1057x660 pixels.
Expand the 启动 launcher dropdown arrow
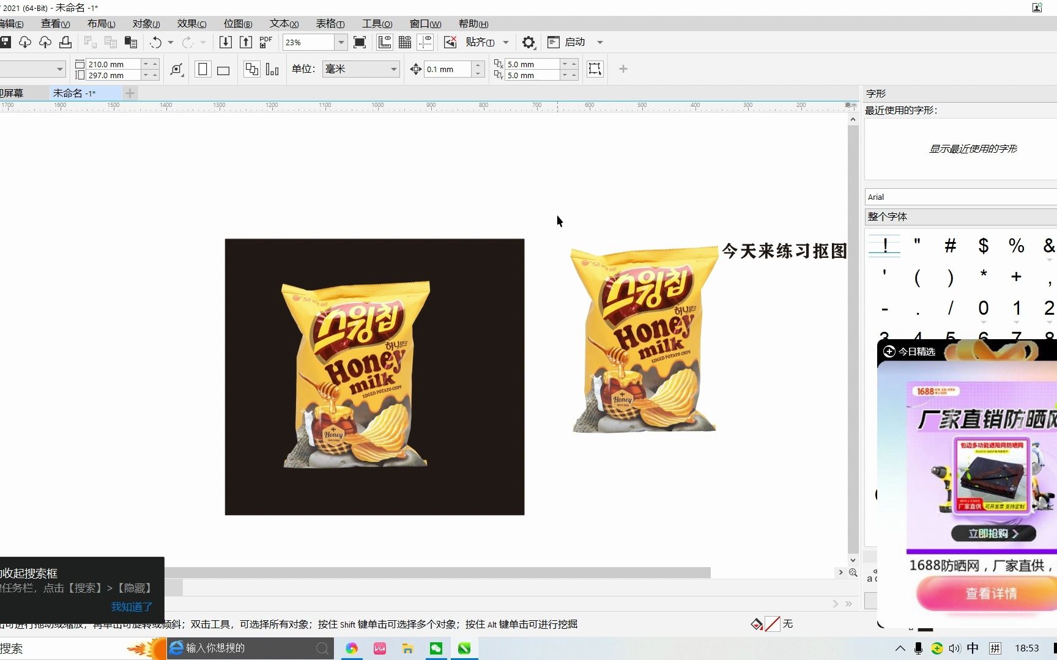(600, 42)
